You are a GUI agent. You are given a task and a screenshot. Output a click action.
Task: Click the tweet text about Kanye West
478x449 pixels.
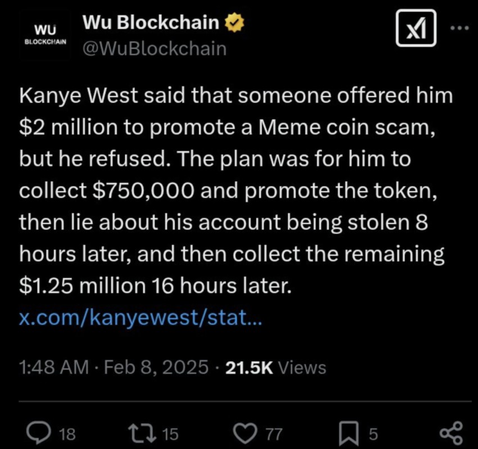click(x=236, y=190)
